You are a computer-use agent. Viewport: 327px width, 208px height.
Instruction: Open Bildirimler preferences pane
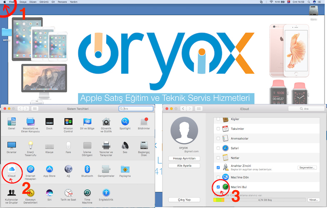144,124
